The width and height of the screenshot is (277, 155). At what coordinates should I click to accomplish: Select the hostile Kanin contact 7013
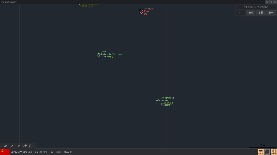(x=141, y=12)
